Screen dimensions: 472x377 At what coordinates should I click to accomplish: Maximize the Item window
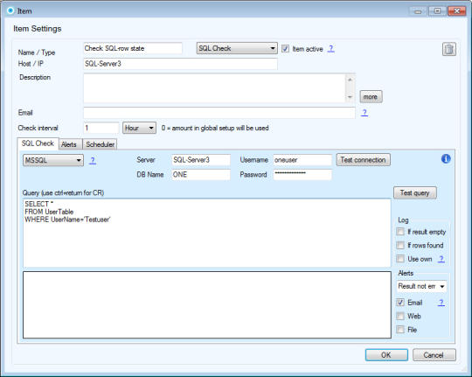pyautogui.click(x=437, y=11)
